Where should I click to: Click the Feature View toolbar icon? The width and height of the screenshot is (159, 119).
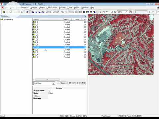[x=58, y=12]
